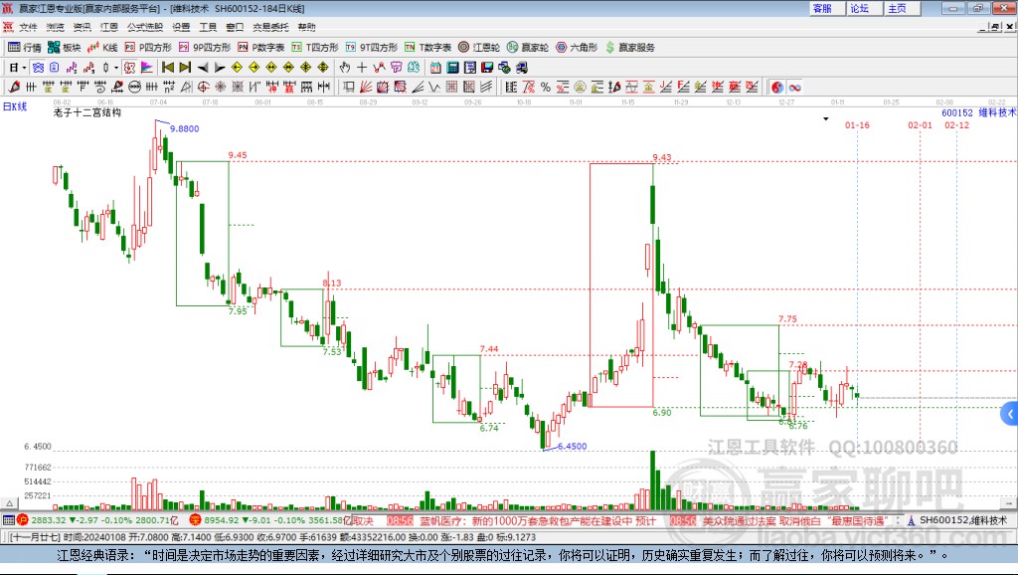
Task: Step chart left with black left arrow
Action: [x=203, y=67]
